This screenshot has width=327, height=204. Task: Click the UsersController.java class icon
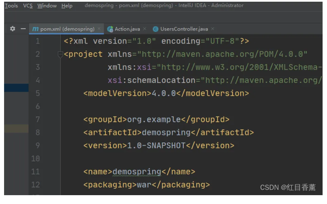(x=156, y=29)
